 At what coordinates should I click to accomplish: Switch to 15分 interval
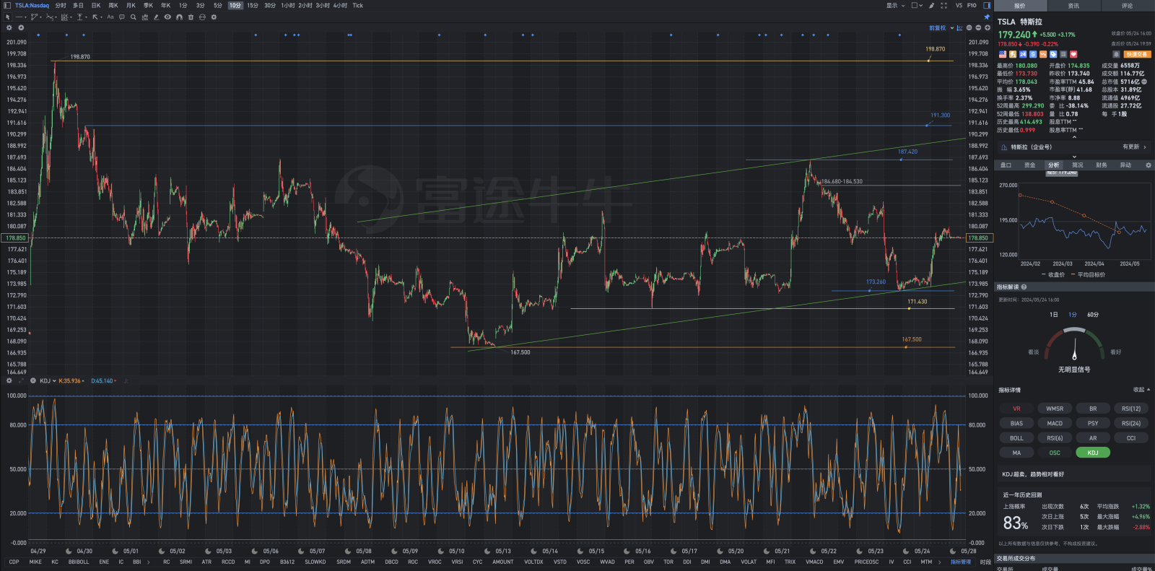[253, 5]
